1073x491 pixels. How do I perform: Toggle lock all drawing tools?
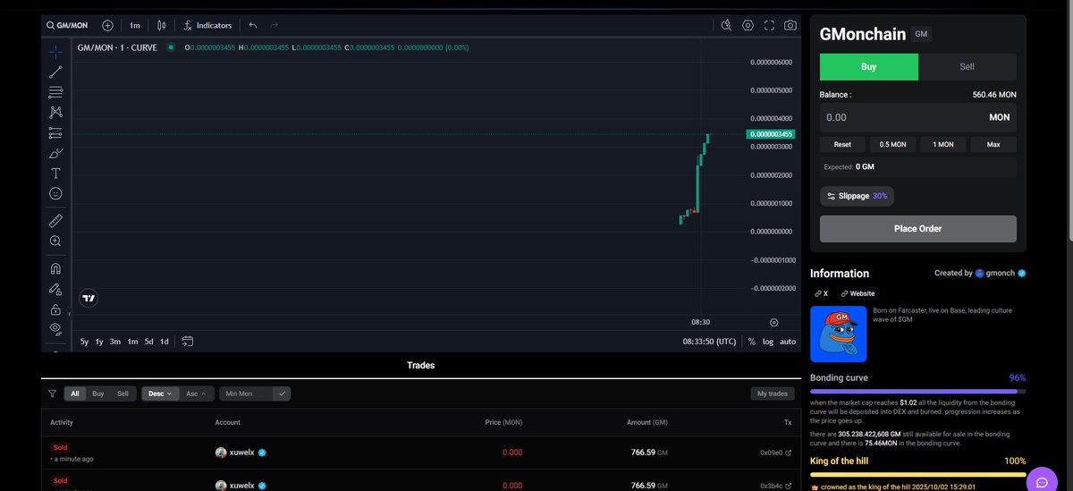tap(55, 309)
